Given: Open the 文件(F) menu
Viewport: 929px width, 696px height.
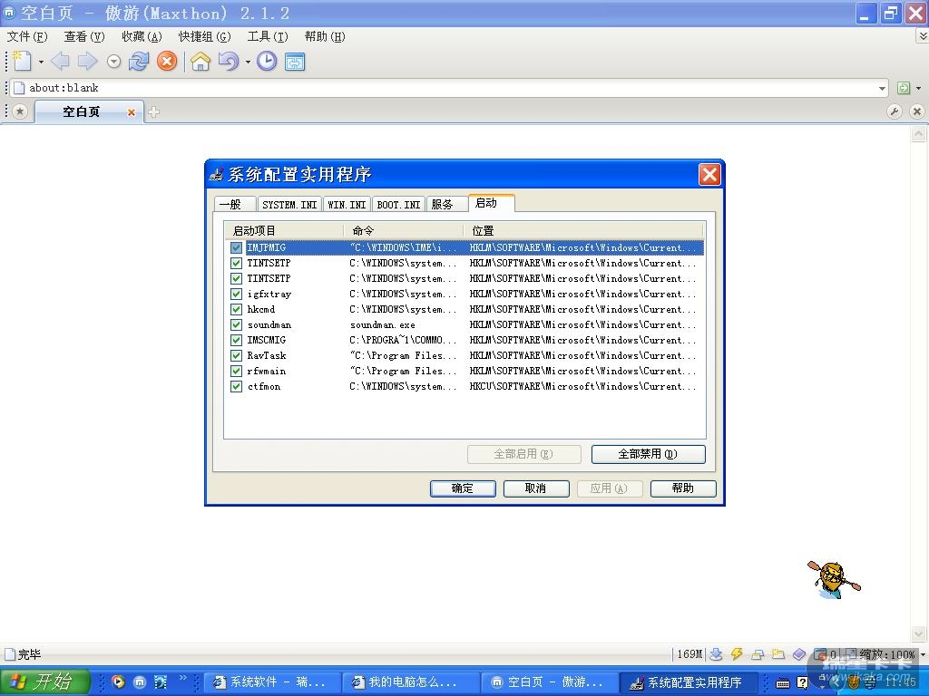Looking at the screenshot, I should pos(27,36).
